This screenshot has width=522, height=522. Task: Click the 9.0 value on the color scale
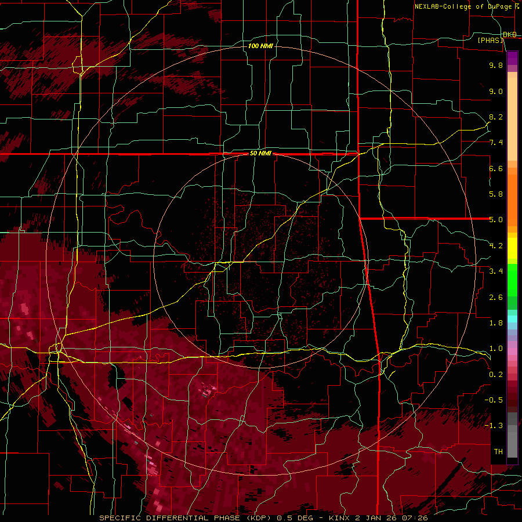pyautogui.click(x=496, y=91)
